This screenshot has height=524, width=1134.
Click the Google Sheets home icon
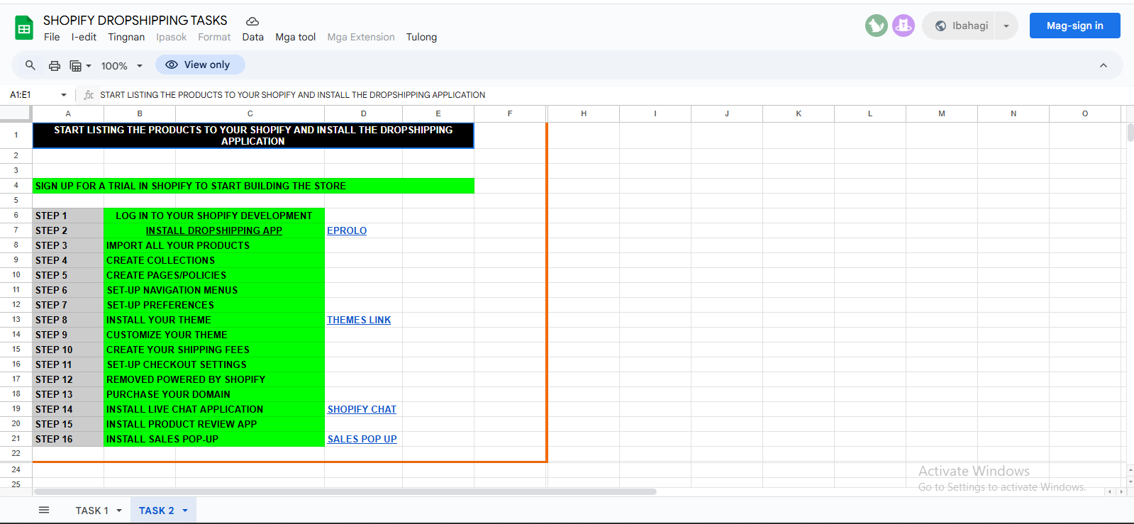point(24,28)
